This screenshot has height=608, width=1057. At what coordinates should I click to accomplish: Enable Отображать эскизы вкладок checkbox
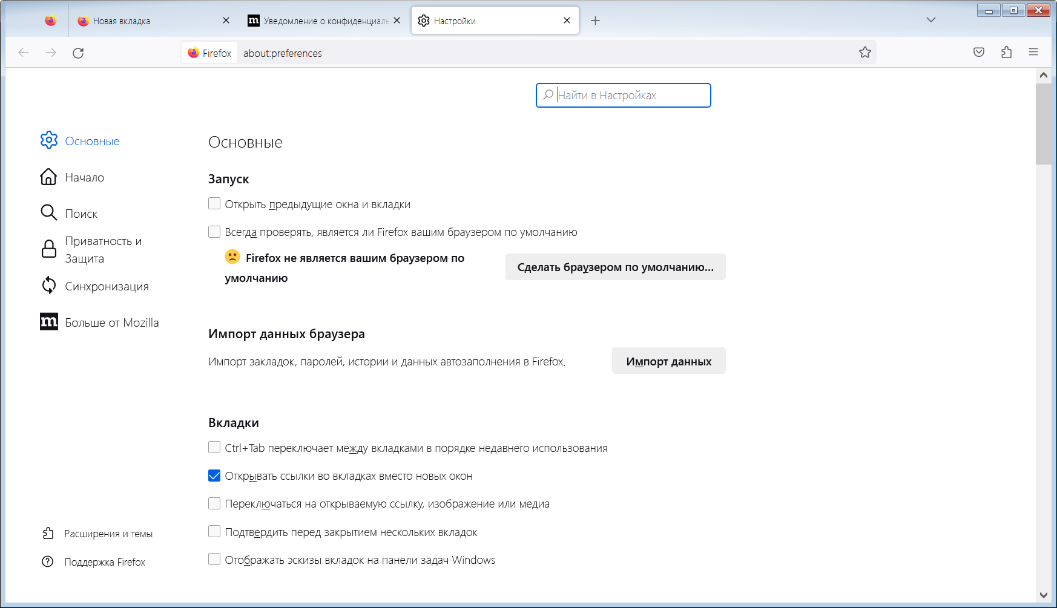coord(214,560)
